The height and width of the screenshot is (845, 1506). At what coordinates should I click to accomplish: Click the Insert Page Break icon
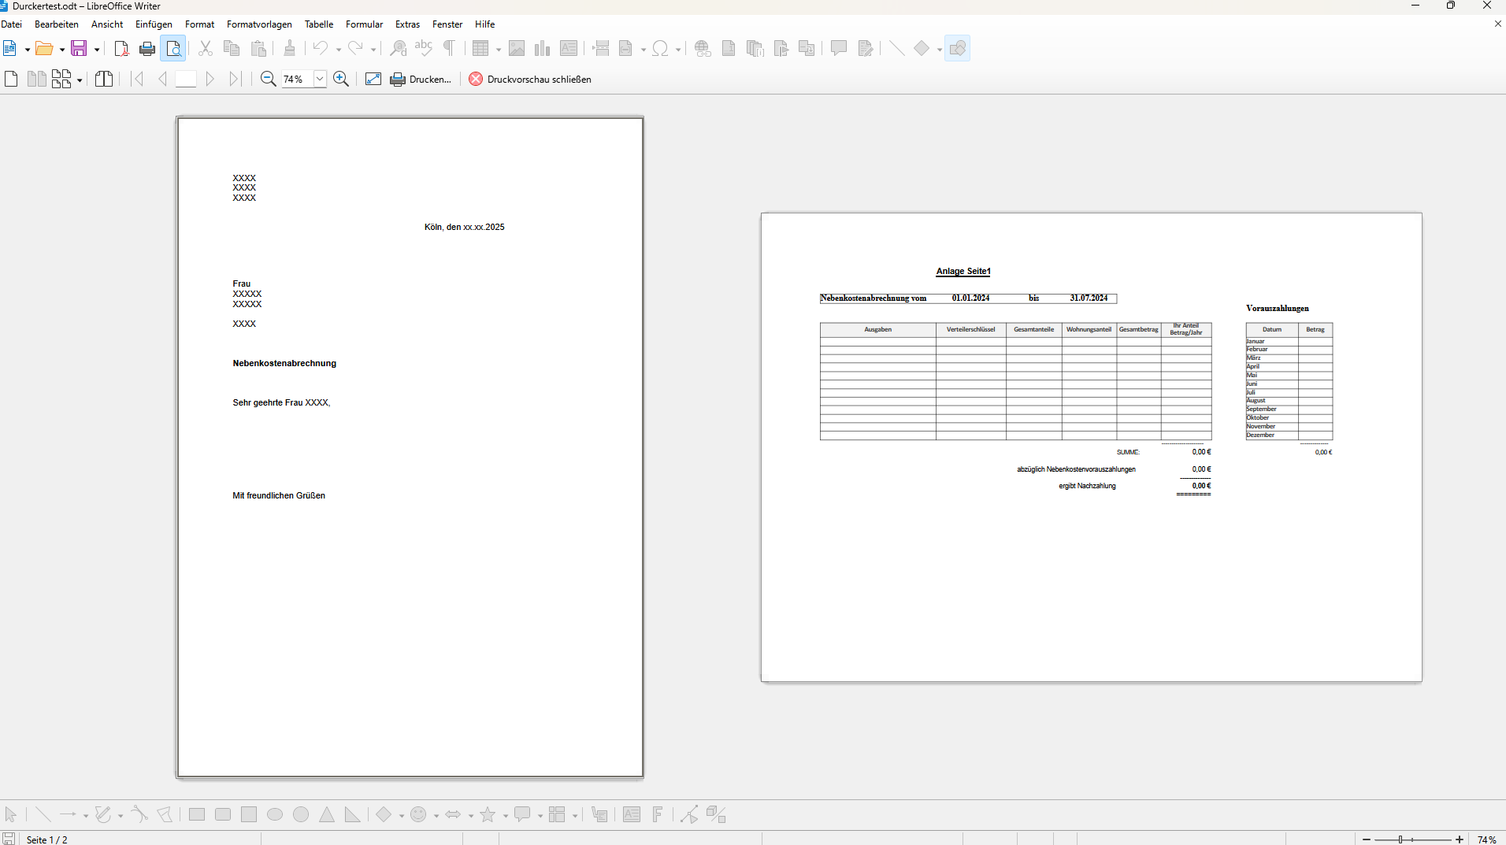601,49
